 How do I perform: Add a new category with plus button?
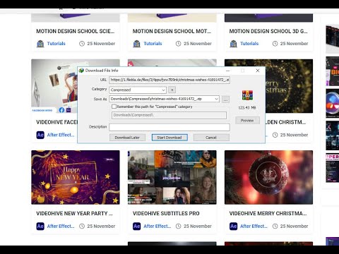coord(172,90)
